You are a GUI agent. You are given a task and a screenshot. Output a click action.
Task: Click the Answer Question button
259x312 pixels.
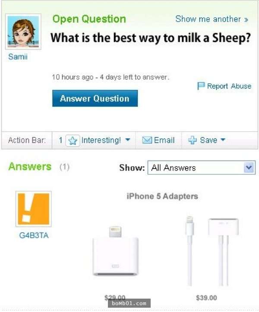click(95, 98)
